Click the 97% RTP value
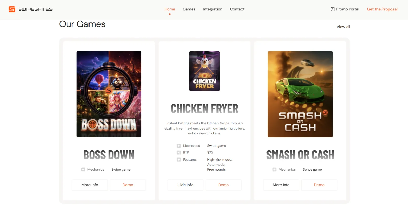The width and height of the screenshot is (408, 205). [210, 152]
